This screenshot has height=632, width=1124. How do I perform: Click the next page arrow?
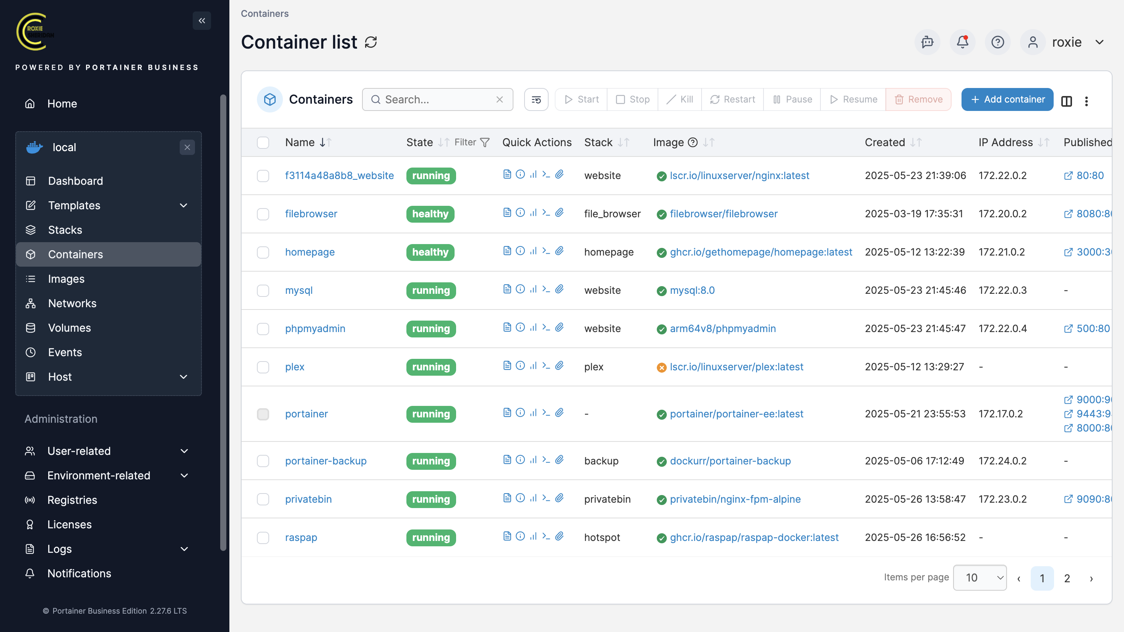1091,578
